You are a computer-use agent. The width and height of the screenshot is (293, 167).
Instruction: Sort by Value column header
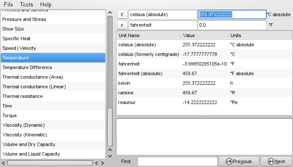tap(205, 35)
